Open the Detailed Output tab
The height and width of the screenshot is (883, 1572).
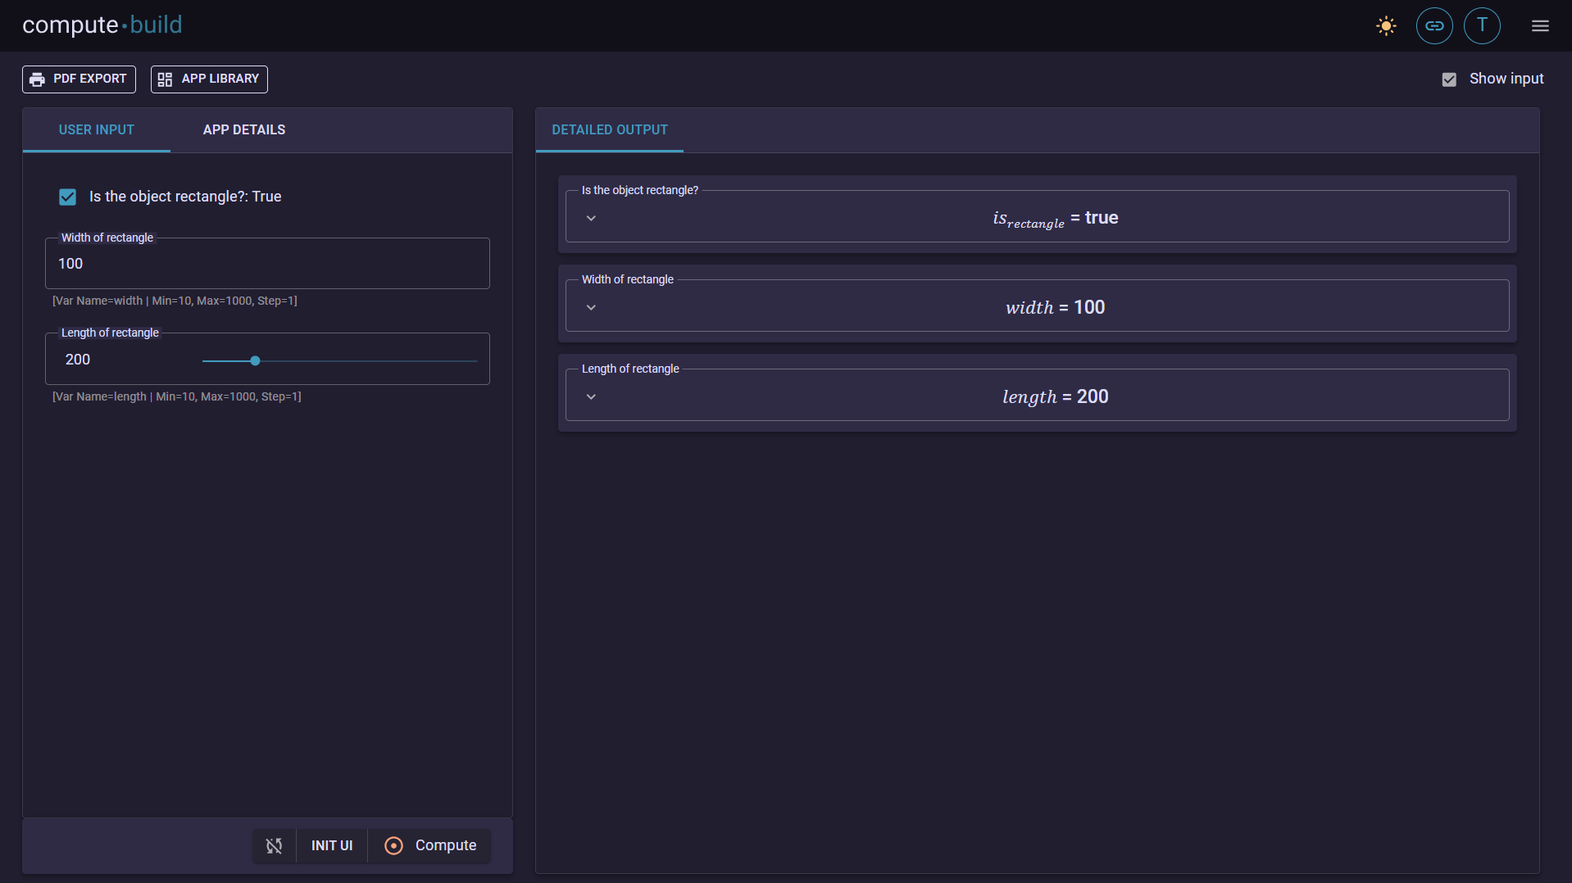[x=610, y=130]
